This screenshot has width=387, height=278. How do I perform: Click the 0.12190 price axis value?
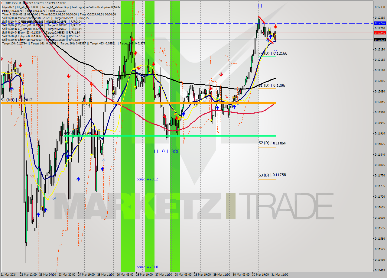coord(379,49)
